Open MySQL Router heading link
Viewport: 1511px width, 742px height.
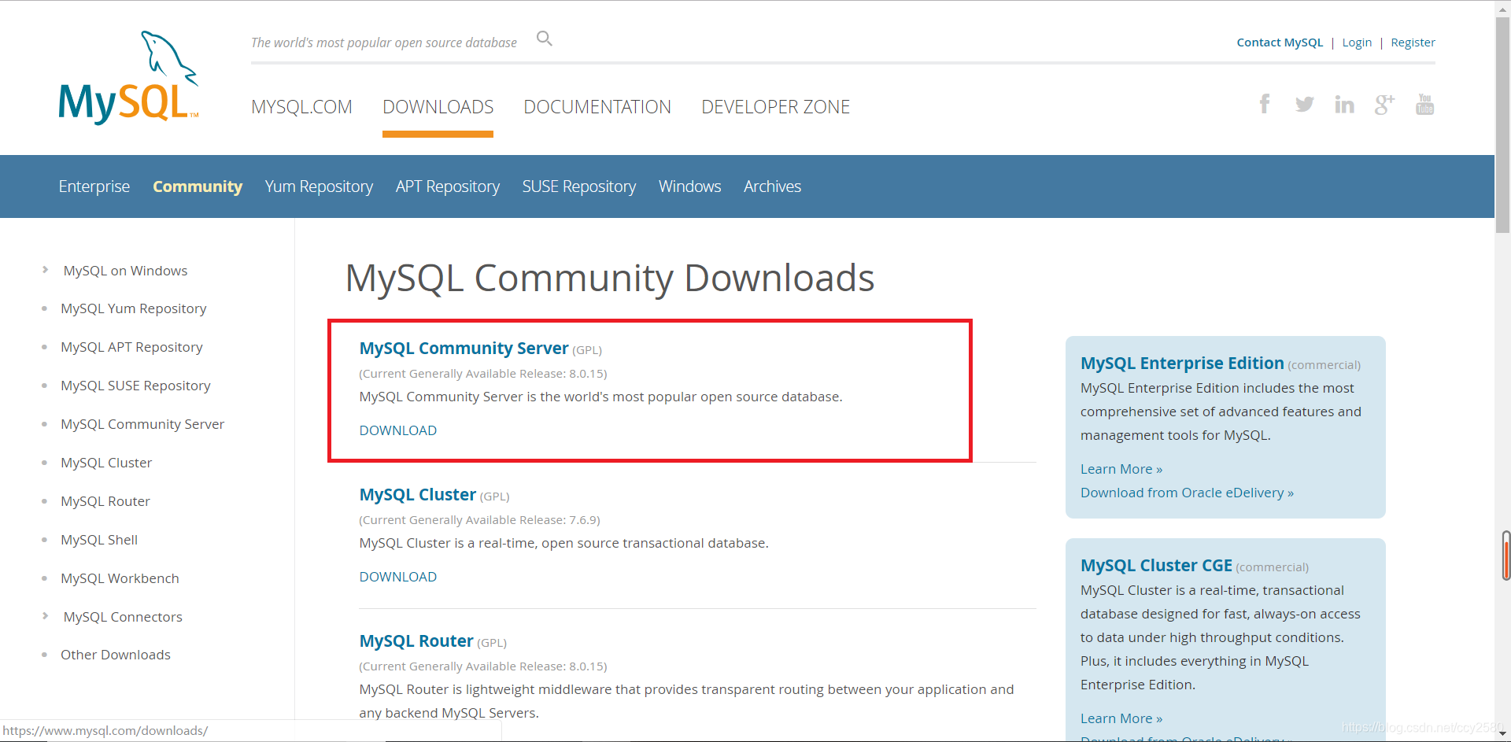(416, 641)
